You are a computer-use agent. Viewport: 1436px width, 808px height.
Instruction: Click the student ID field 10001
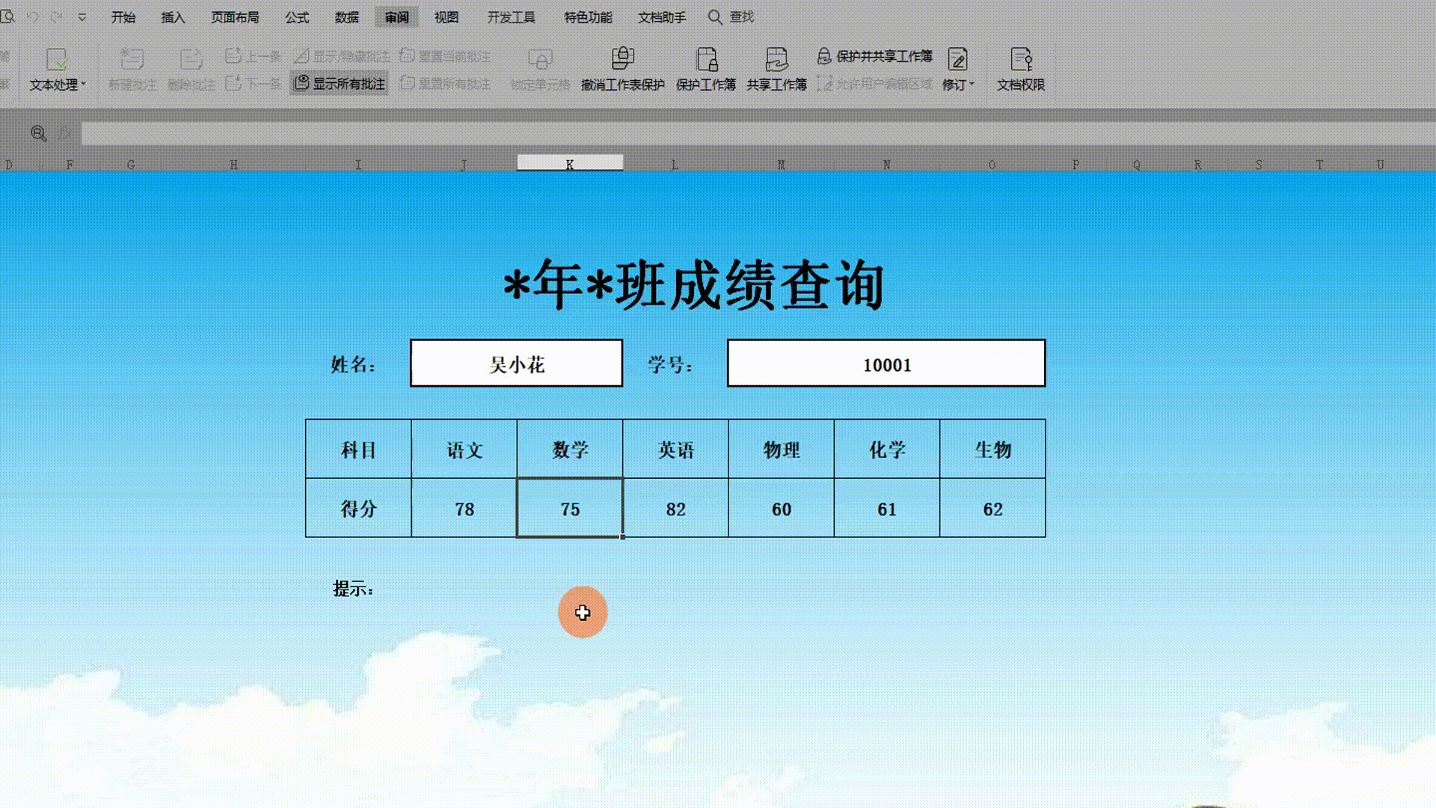point(886,364)
